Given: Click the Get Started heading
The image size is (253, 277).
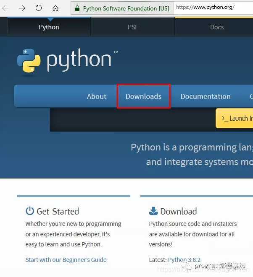Looking at the screenshot, I should [x=58, y=211].
